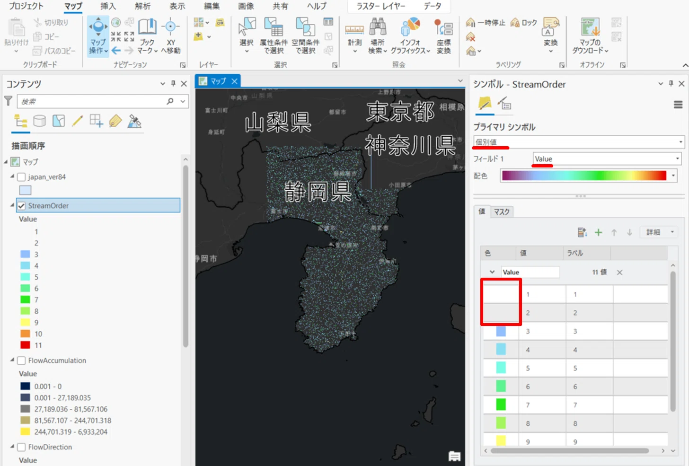Viewport: 689px width, 466px height.
Task: Click the Convert labels (変換) icon
Action: point(550,27)
